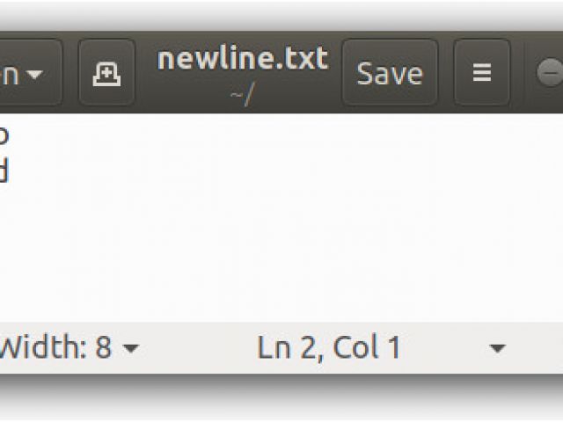Click the Ln 2, Col 1 indicator
The height and width of the screenshot is (422, 563).
[329, 349]
